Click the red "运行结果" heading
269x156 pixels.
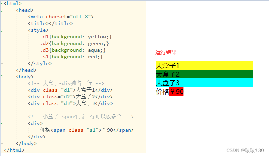click(166, 52)
